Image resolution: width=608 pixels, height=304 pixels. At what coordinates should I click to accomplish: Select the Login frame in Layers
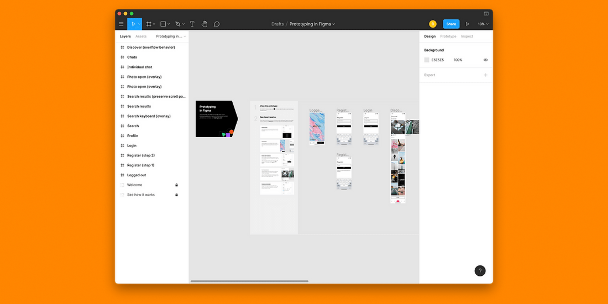132,145
